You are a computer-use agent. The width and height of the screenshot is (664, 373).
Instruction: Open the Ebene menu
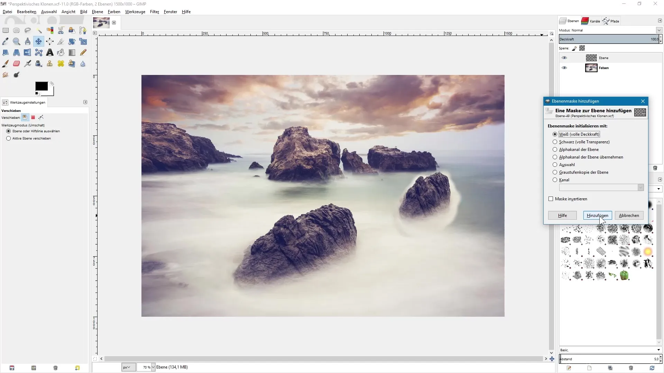point(98,12)
